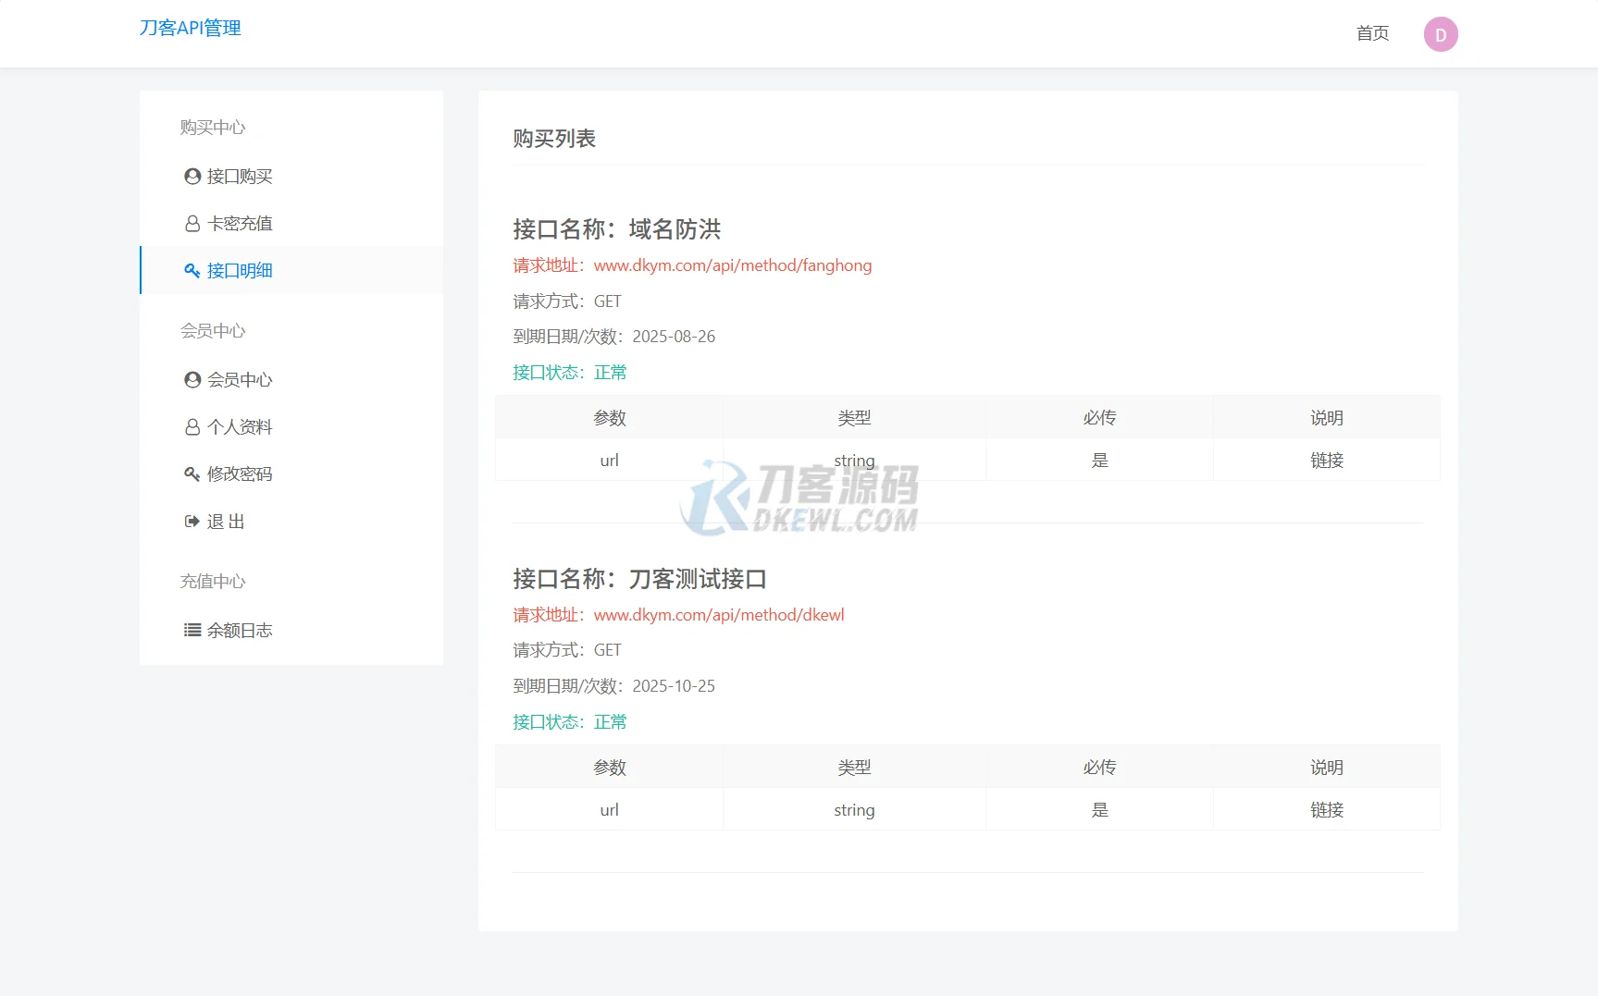The width and height of the screenshot is (1598, 996).
Task: Select the key icon beside 接口明细
Action: pos(192,270)
